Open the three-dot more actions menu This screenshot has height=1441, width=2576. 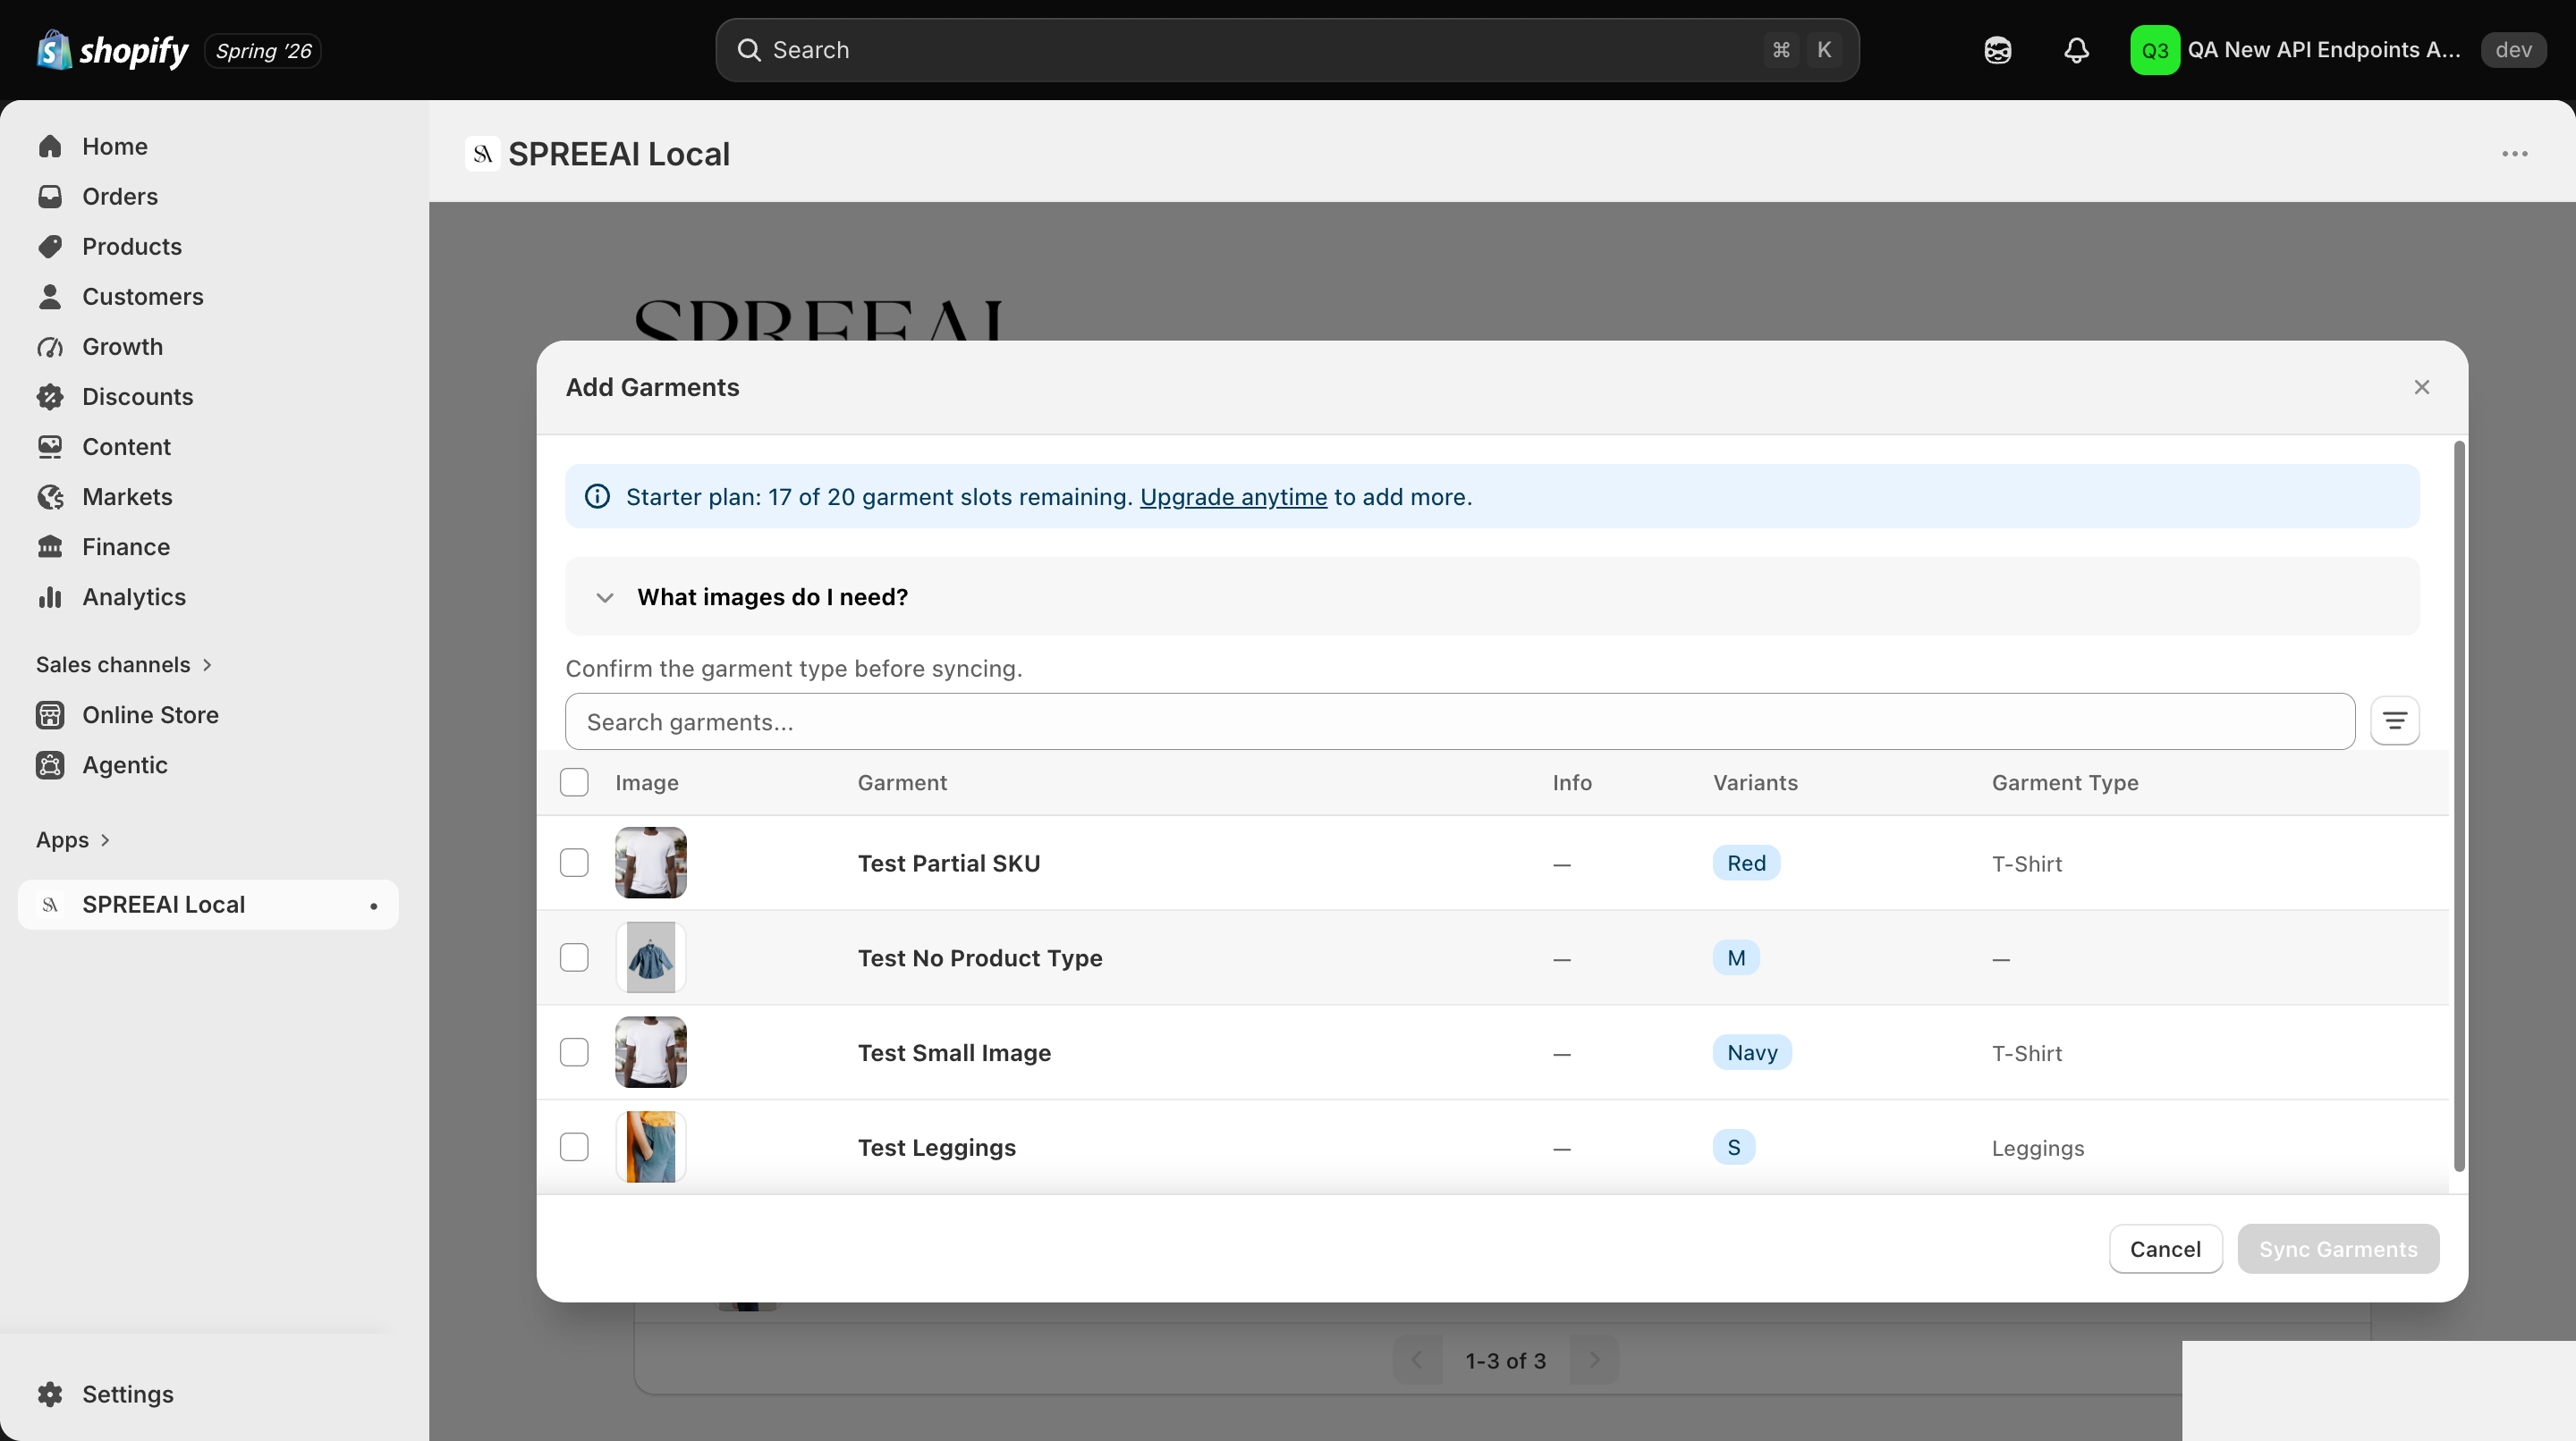coord(2514,154)
